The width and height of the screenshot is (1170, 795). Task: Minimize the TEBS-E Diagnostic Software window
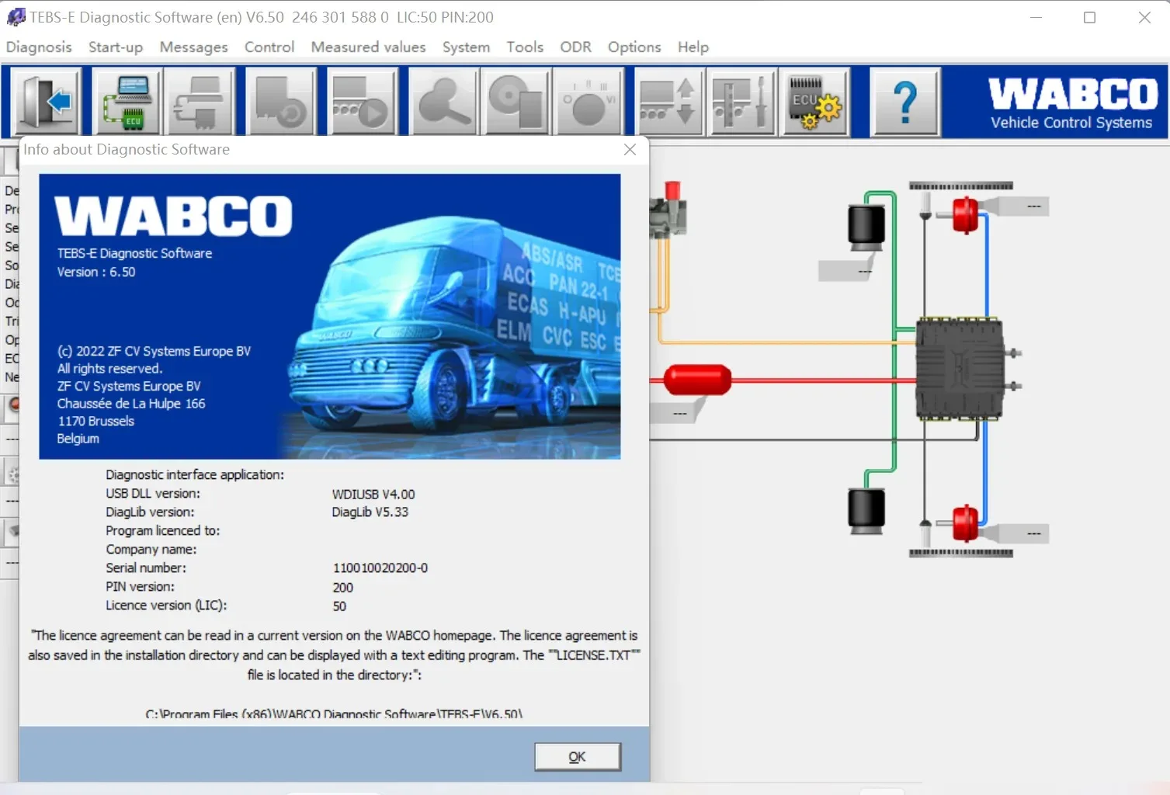pyautogui.click(x=1036, y=17)
